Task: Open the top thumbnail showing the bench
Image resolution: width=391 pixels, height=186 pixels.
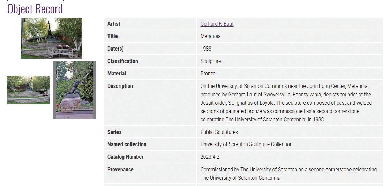Action: [x=52, y=38]
